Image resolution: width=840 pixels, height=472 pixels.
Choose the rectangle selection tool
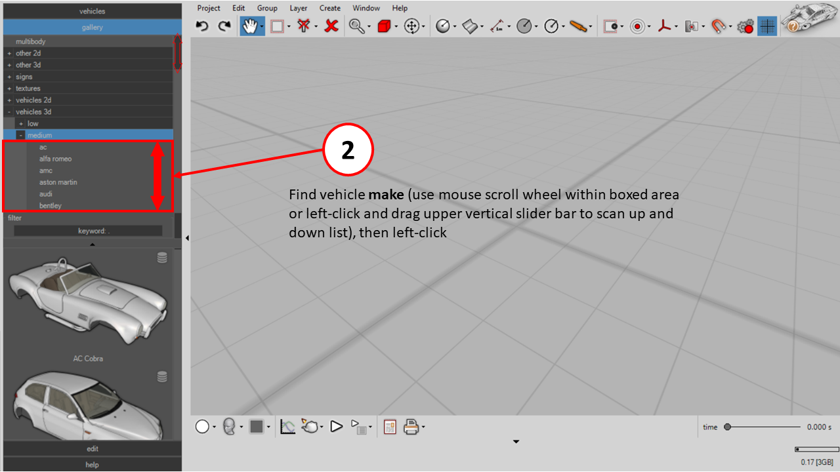276,26
